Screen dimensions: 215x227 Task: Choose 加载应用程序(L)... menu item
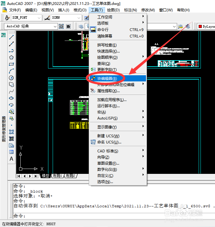tap(118, 100)
